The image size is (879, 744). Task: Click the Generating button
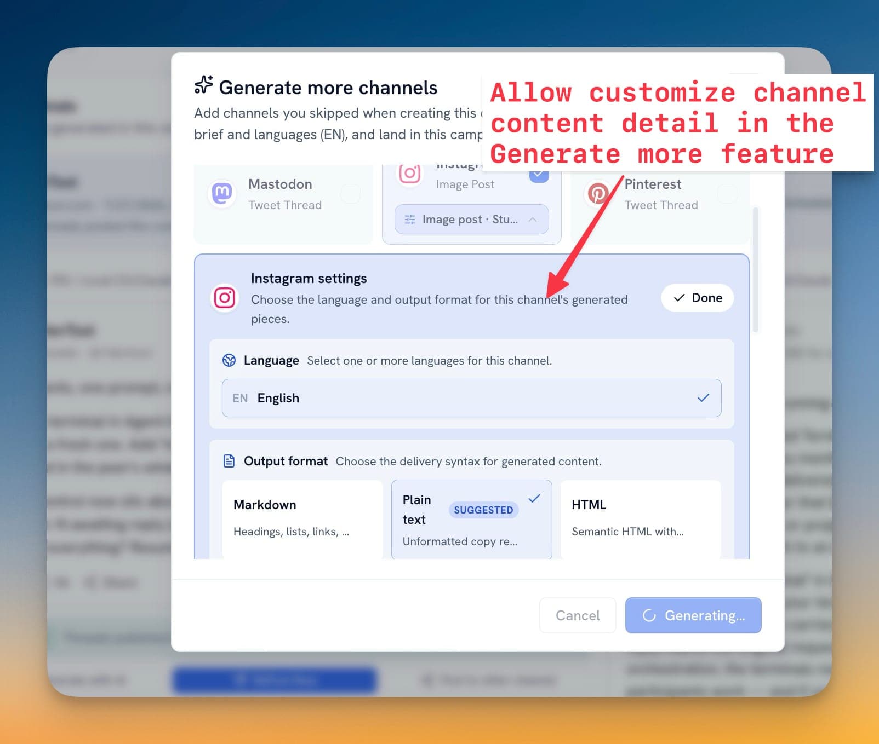693,615
